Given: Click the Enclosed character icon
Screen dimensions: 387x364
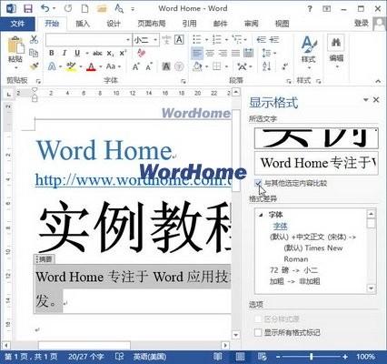Looking at the screenshot, I should pyautogui.click(x=179, y=66).
